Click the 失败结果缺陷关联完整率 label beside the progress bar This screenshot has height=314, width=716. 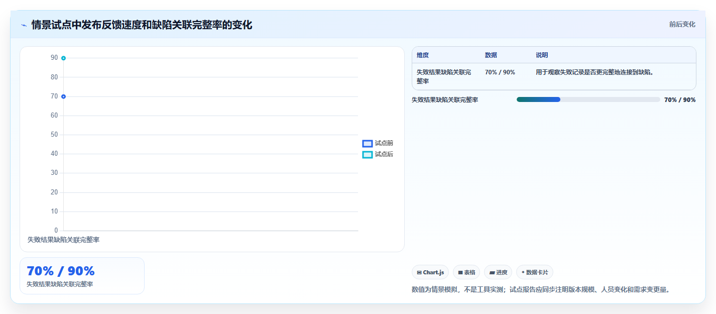pyautogui.click(x=445, y=100)
